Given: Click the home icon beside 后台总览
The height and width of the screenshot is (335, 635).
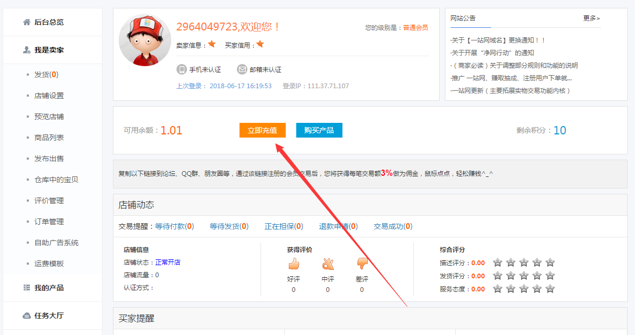Looking at the screenshot, I should tap(26, 22).
